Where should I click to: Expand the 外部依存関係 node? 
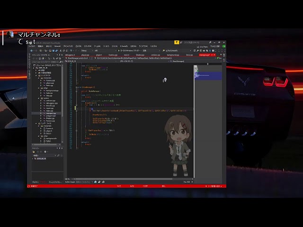pyautogui.click(x=36, y=73)
